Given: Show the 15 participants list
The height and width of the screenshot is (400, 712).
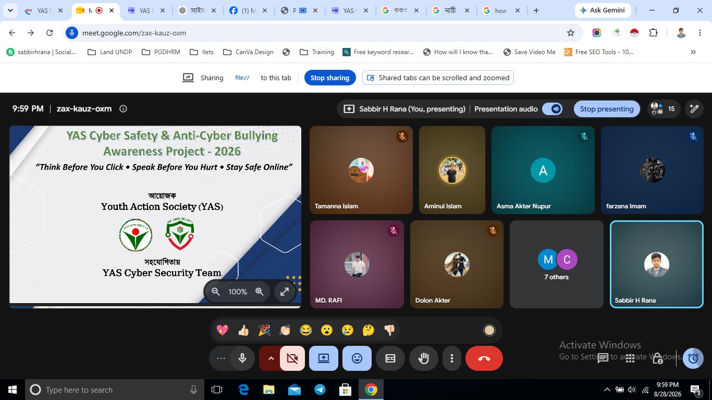Looking at the screenshot, I should (x=663, y=109).
